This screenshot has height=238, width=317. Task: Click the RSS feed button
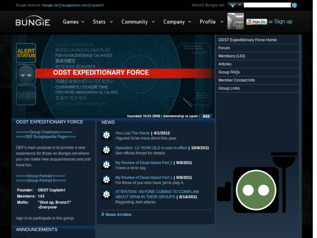[x=206, y=116]
